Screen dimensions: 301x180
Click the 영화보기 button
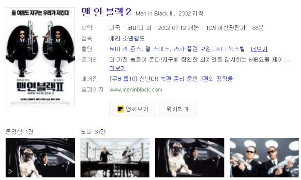[x=132, y=109]
